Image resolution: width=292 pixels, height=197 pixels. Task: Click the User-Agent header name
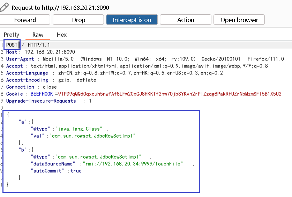[x=20, y=59]
